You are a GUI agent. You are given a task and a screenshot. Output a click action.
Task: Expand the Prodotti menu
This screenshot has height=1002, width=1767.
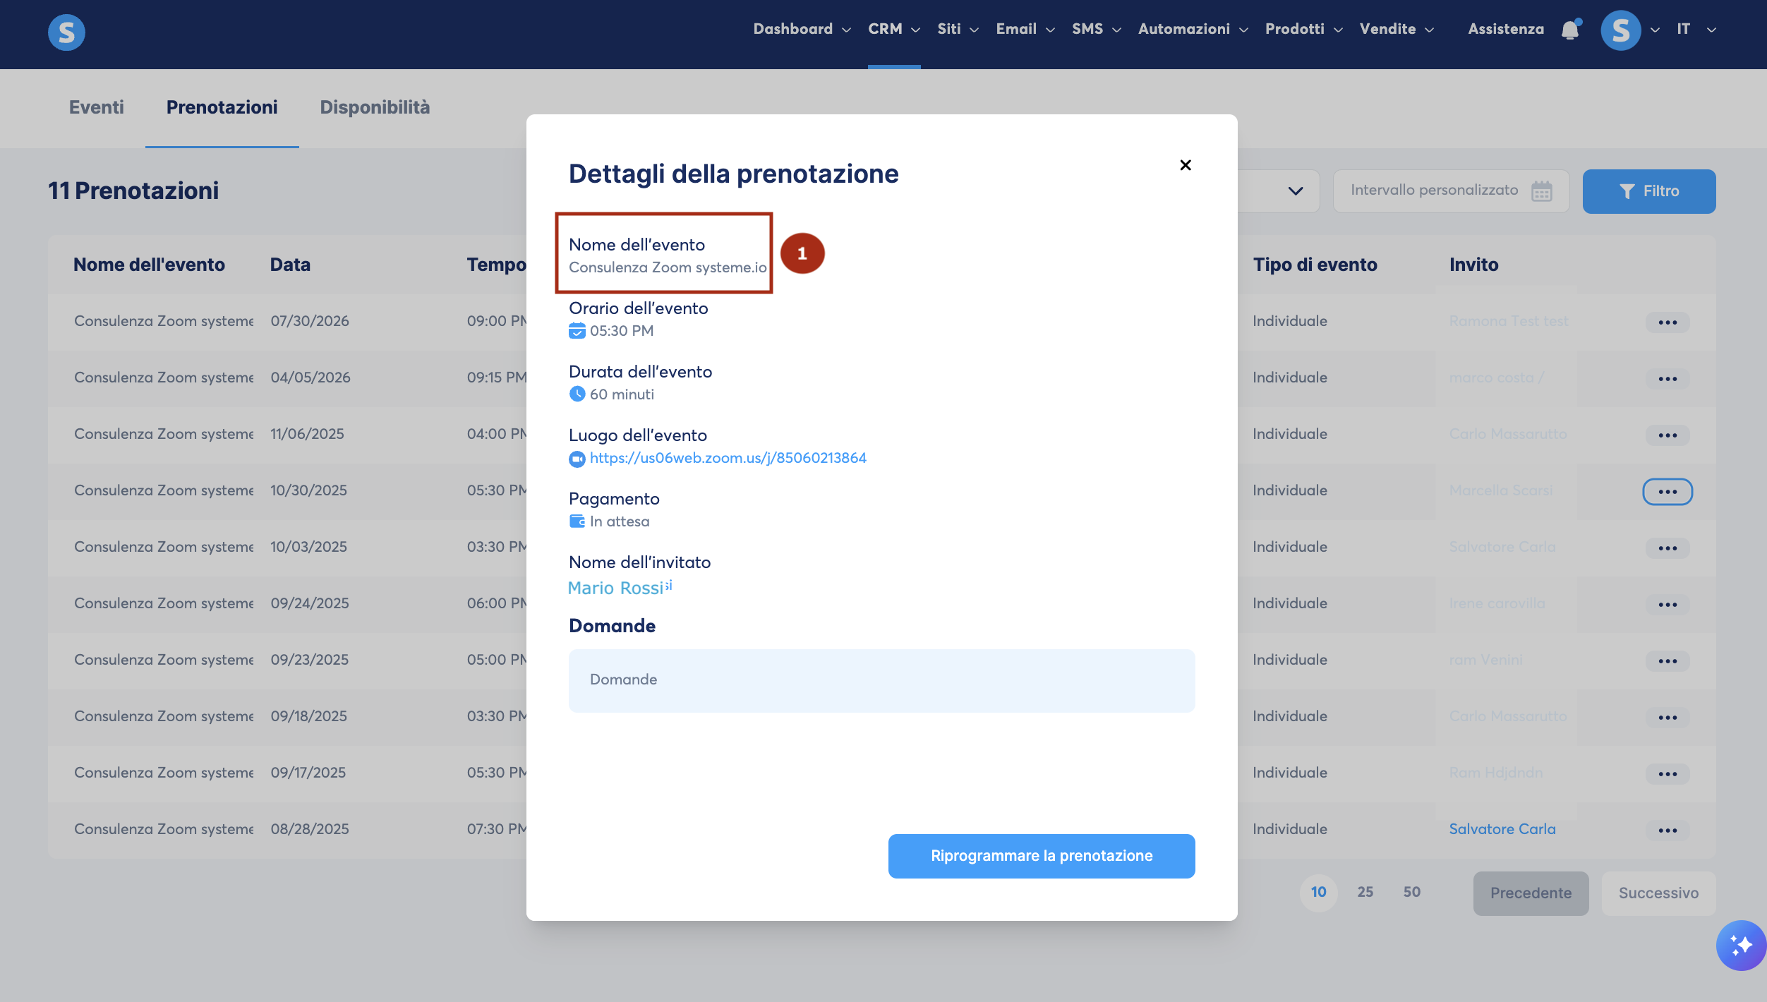click(1304, 29)
